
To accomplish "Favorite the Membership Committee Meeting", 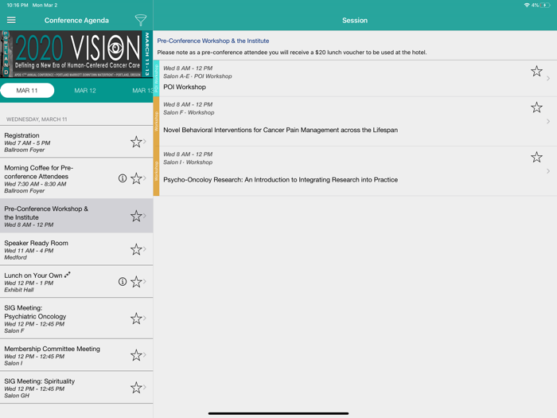I will pyautogui.click(x=136, y=355).
